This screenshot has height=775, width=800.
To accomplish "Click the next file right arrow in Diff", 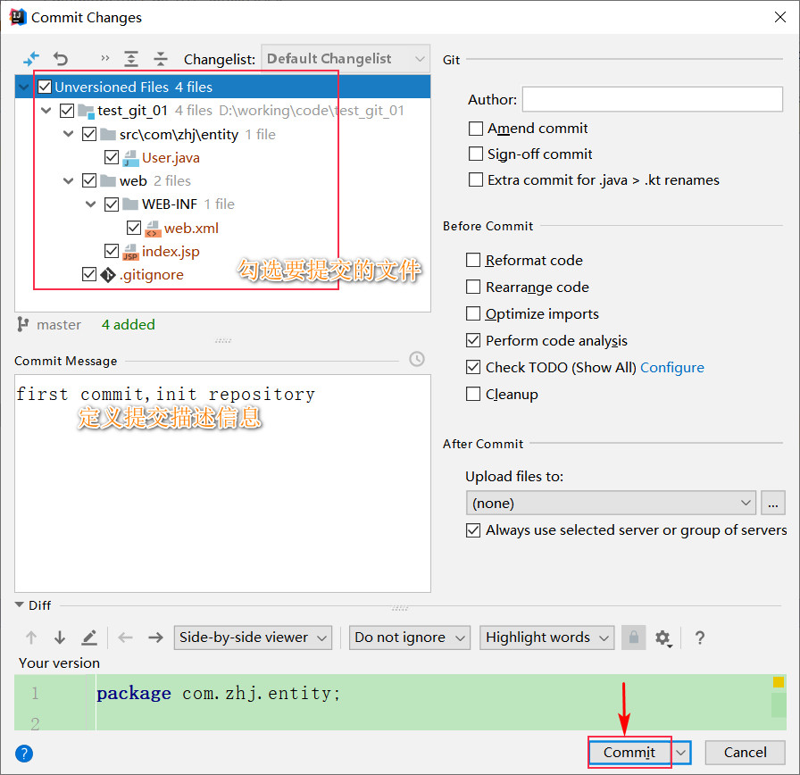I will (155, 637).
